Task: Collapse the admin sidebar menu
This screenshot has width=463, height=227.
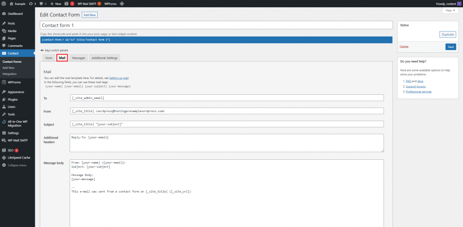Action: 18,165
